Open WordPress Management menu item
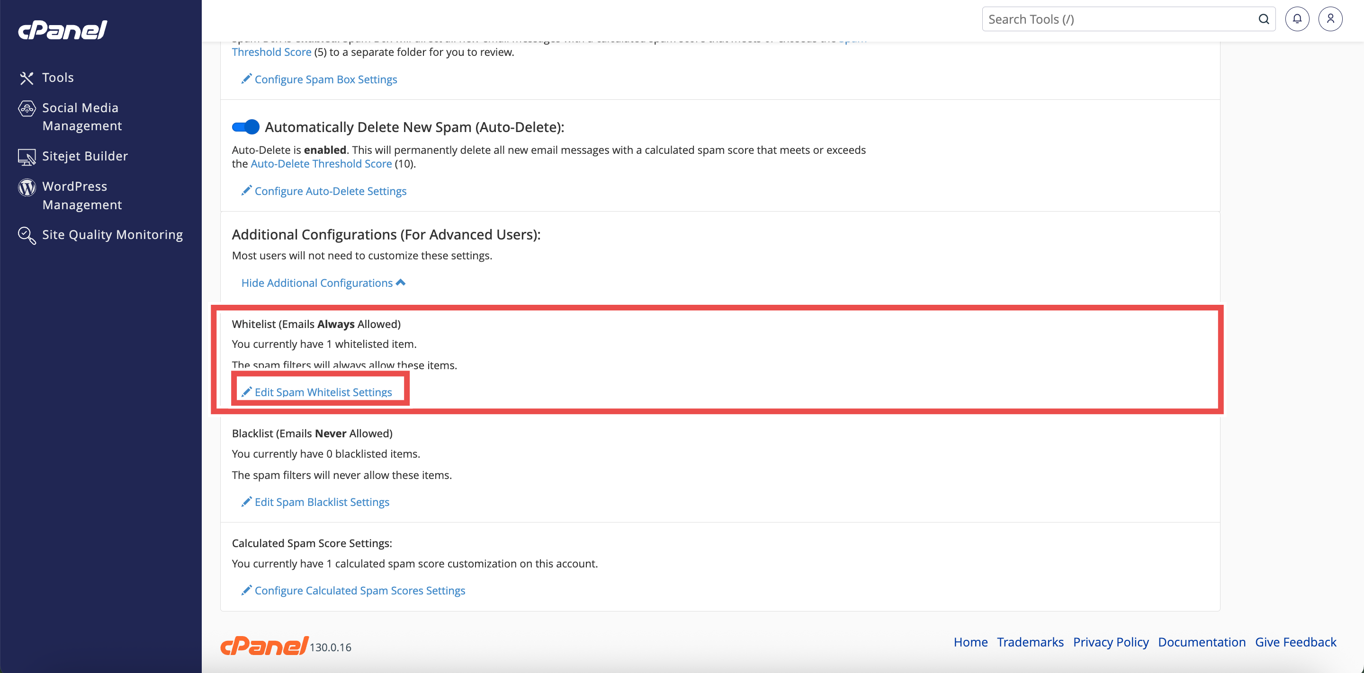1364x673 pixels. click(x=81, y=195)
